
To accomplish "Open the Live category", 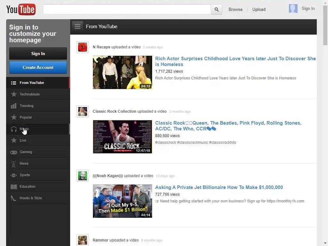I will tap(38, 140).
